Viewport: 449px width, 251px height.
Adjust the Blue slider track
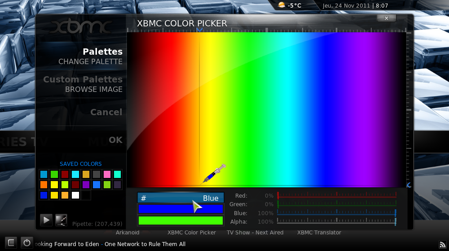click(337, 213)
